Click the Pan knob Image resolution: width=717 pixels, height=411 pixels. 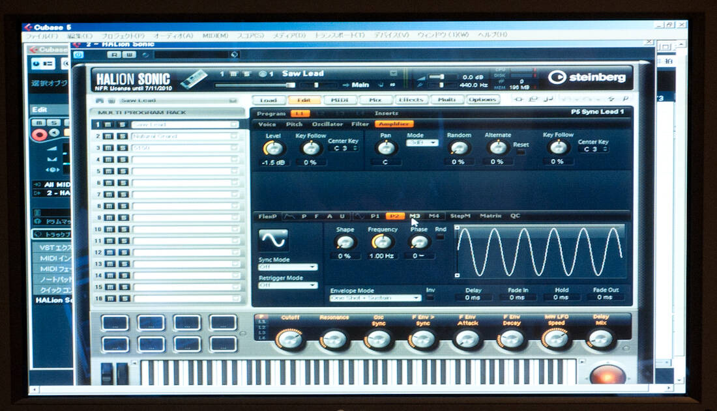point(385,148)
